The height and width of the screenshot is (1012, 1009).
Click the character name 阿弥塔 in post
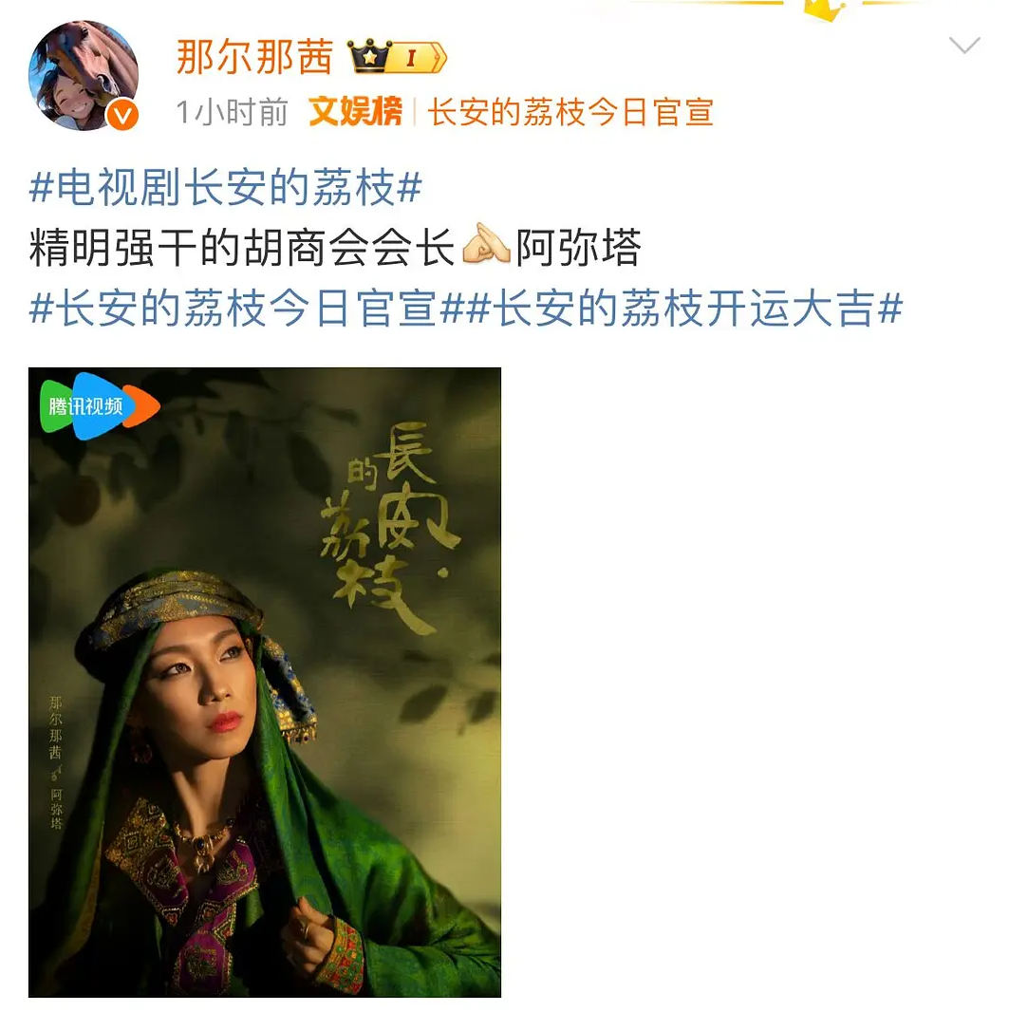(x=578, y=247)
